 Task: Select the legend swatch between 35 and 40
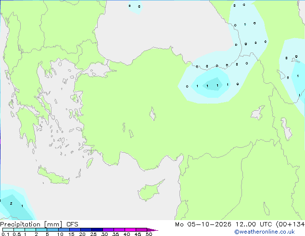119,230
